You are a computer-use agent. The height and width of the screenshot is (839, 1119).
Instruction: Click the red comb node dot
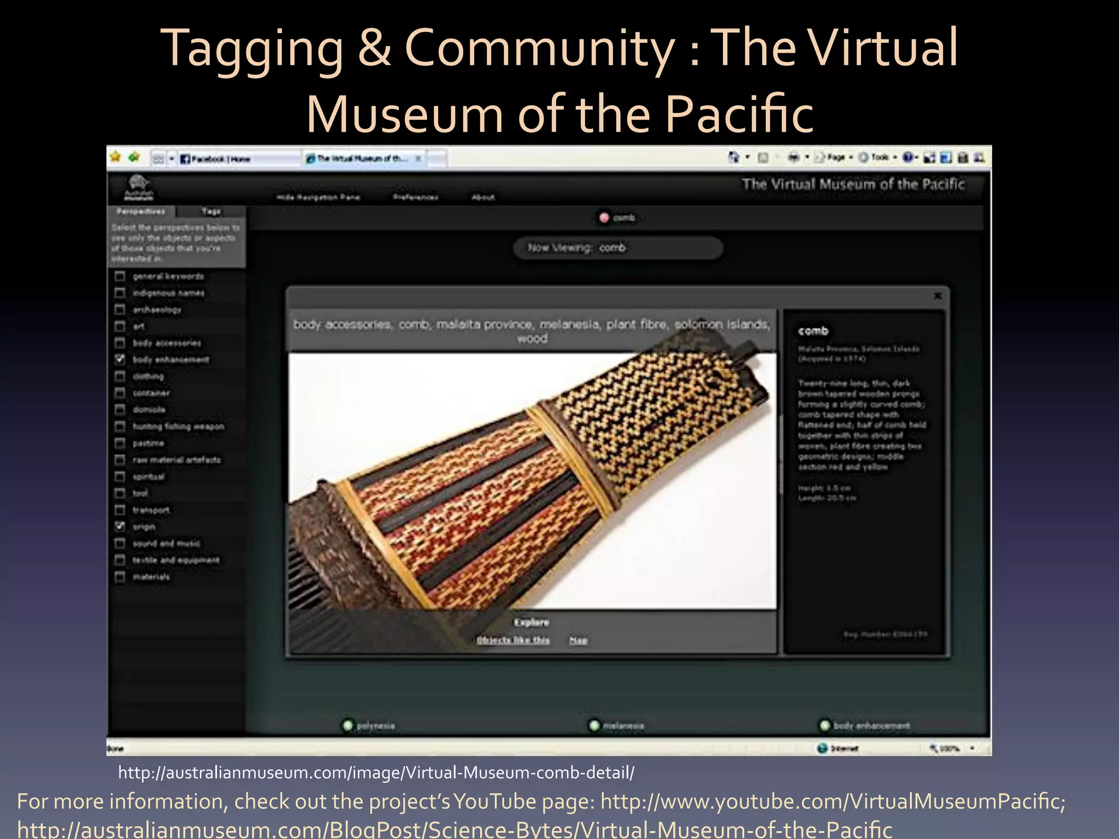[x=604, y=218]
